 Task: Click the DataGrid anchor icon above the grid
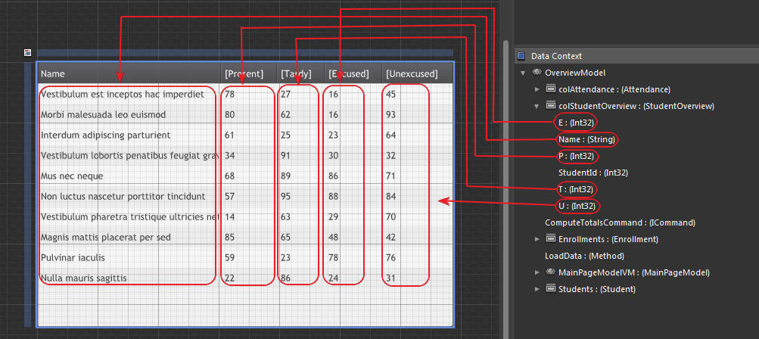[27, 53]
